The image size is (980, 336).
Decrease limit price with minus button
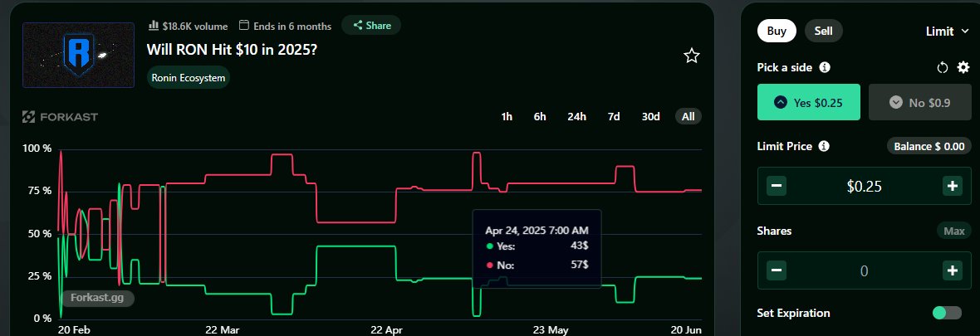click(777, 186)
